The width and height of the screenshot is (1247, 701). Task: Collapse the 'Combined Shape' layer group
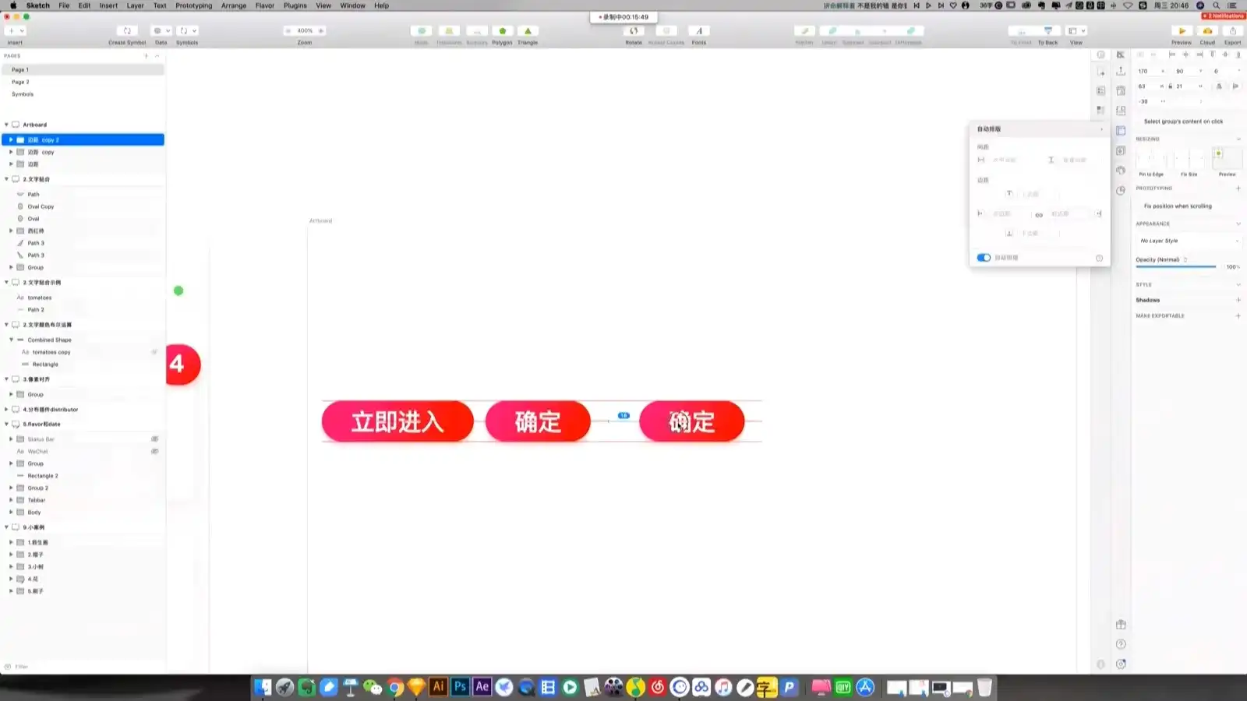10,340
